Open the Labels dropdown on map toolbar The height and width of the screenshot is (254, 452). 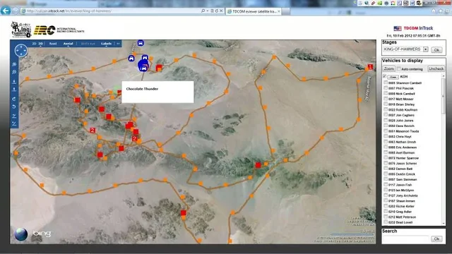[107, 44]
